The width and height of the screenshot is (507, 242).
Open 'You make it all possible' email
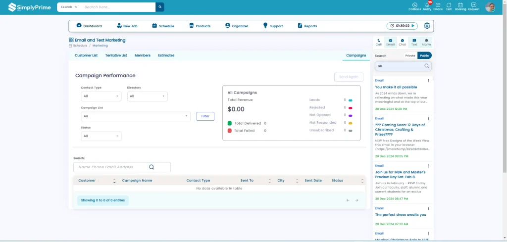pyautogui.click(x=396, y=87)
